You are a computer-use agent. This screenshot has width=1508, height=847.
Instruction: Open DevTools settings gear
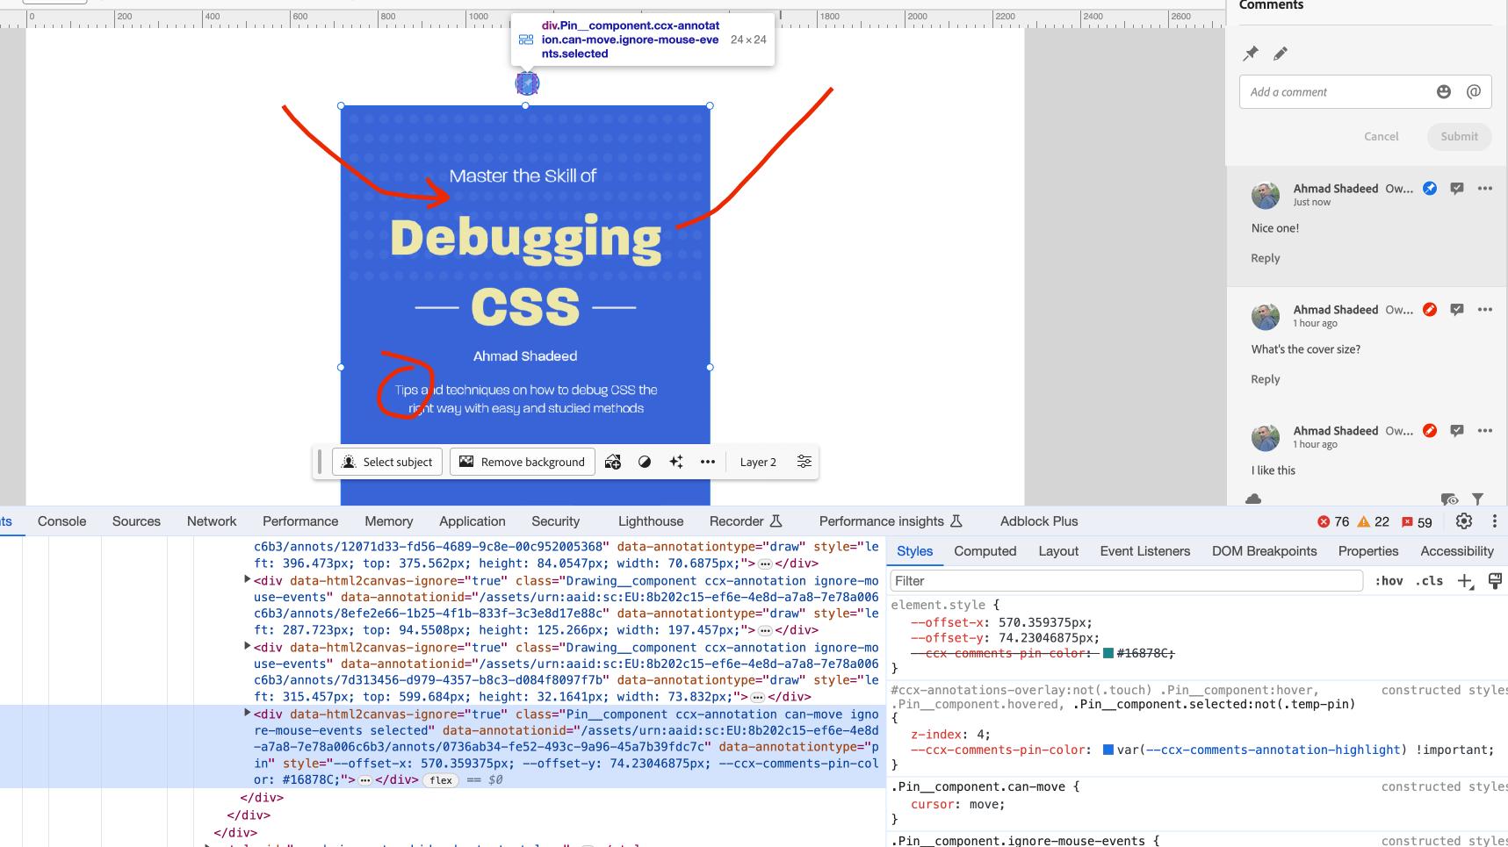pyautogui.click(x=1463, y=521)
